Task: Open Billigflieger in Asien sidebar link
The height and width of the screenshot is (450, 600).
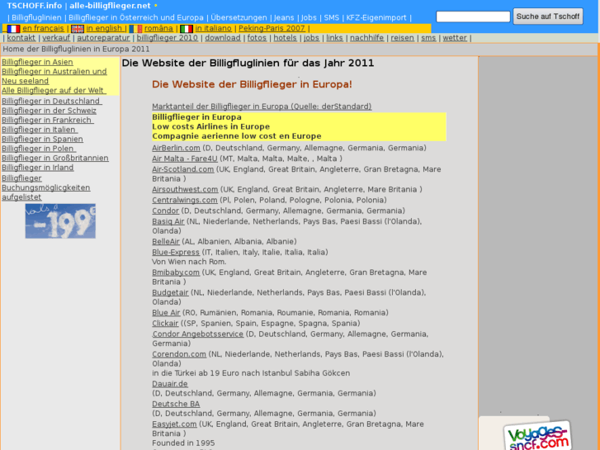Action: (x=37, y=62)
